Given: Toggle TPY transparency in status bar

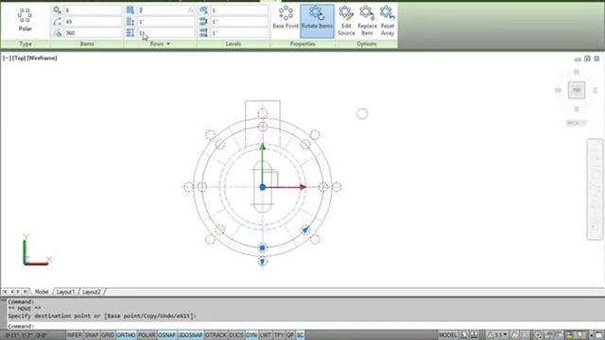Looking at the screenshot, I should coord(279,335).
